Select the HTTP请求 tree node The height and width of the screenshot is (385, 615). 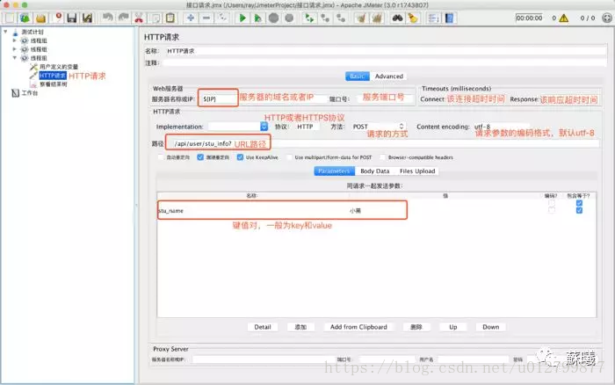[x=53, y=76]
